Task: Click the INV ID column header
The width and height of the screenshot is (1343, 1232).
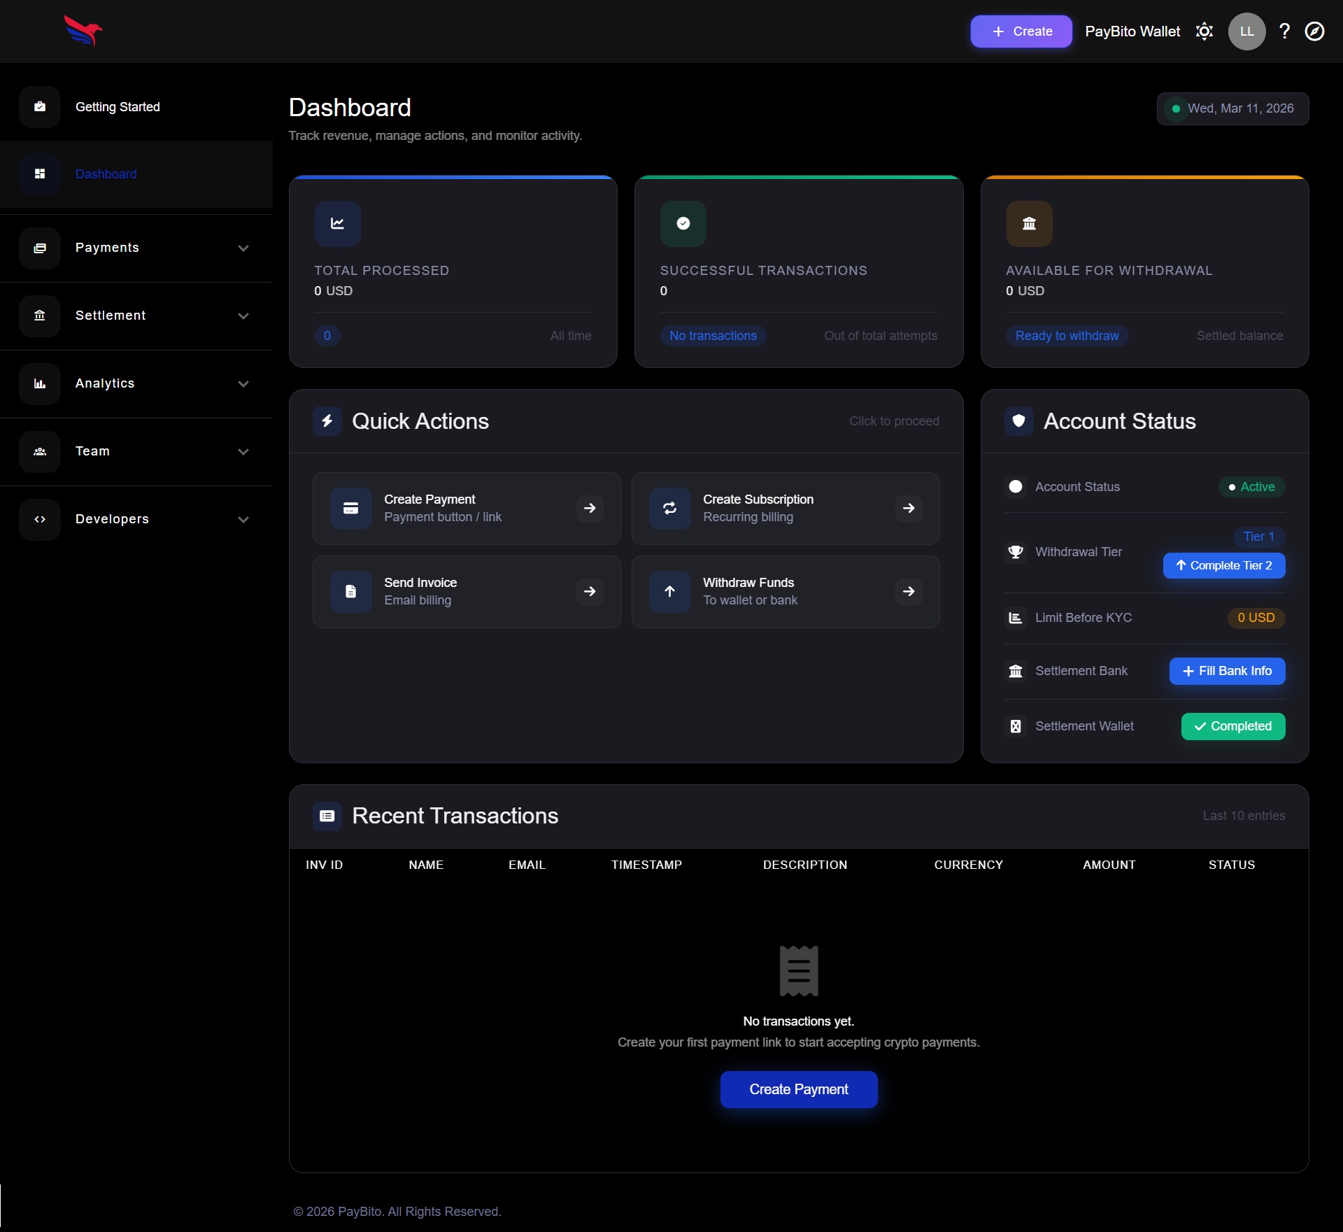Action: [x=324, y=865]
